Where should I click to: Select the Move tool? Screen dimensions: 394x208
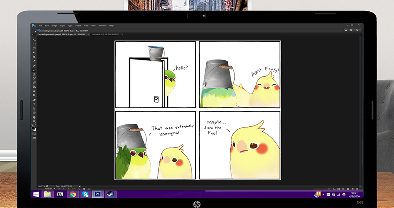click(34, 41)
